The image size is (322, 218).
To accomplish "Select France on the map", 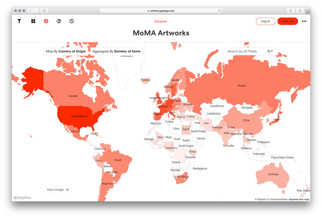I will (x=163, y=107).
